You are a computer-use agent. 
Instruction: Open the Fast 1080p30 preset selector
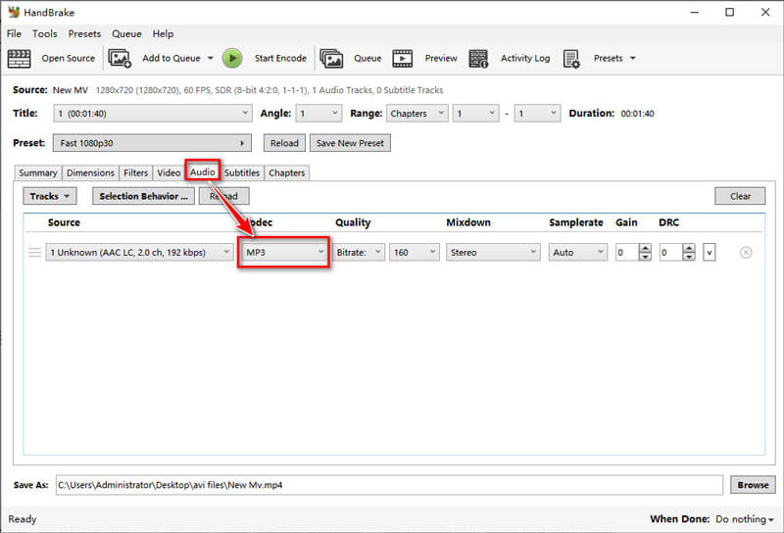tap(152, 143)
